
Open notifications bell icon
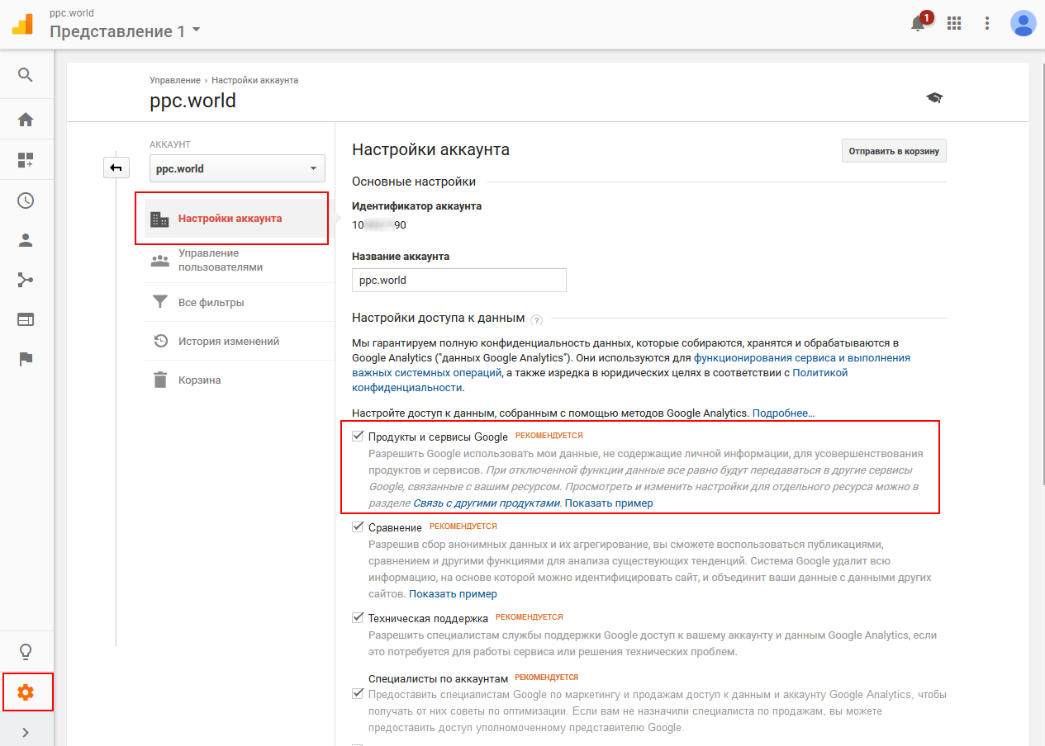coord(918,23)
